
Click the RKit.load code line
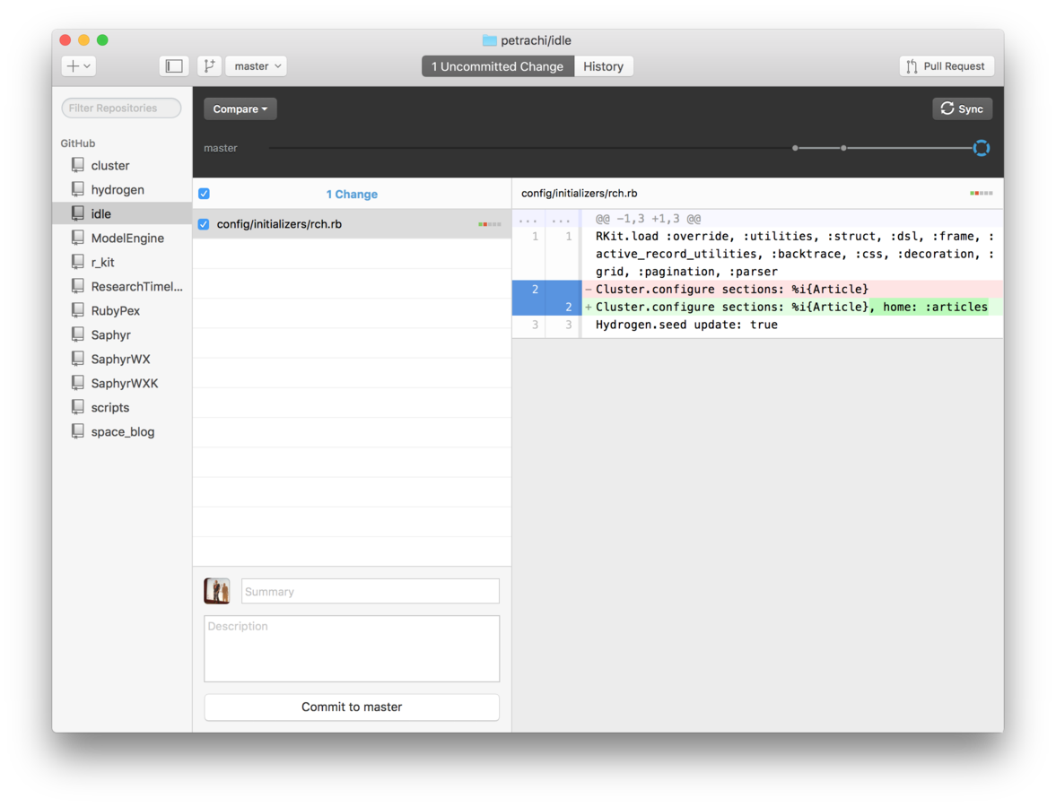[x=795, y=254]
